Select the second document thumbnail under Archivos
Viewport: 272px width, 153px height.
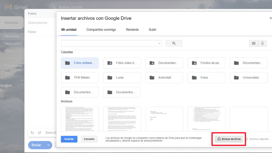tap(122, 119)
